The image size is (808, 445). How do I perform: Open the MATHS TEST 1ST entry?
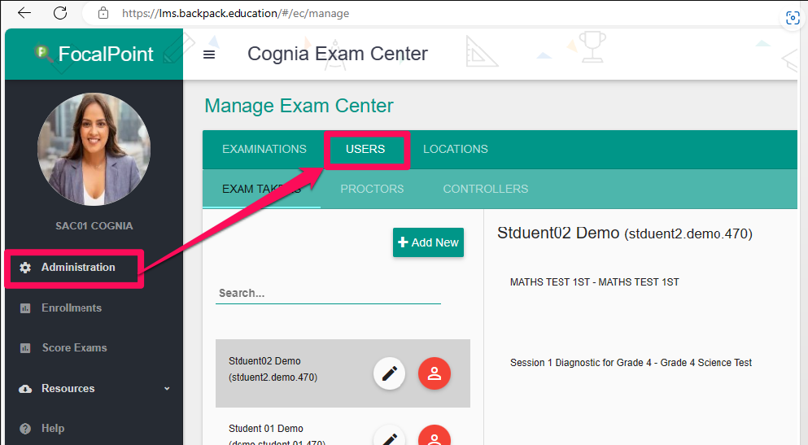coord(595,282)
